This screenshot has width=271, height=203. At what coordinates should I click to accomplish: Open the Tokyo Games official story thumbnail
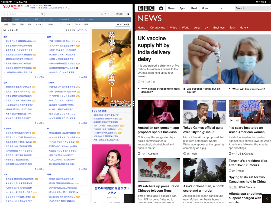click(204, 112)
